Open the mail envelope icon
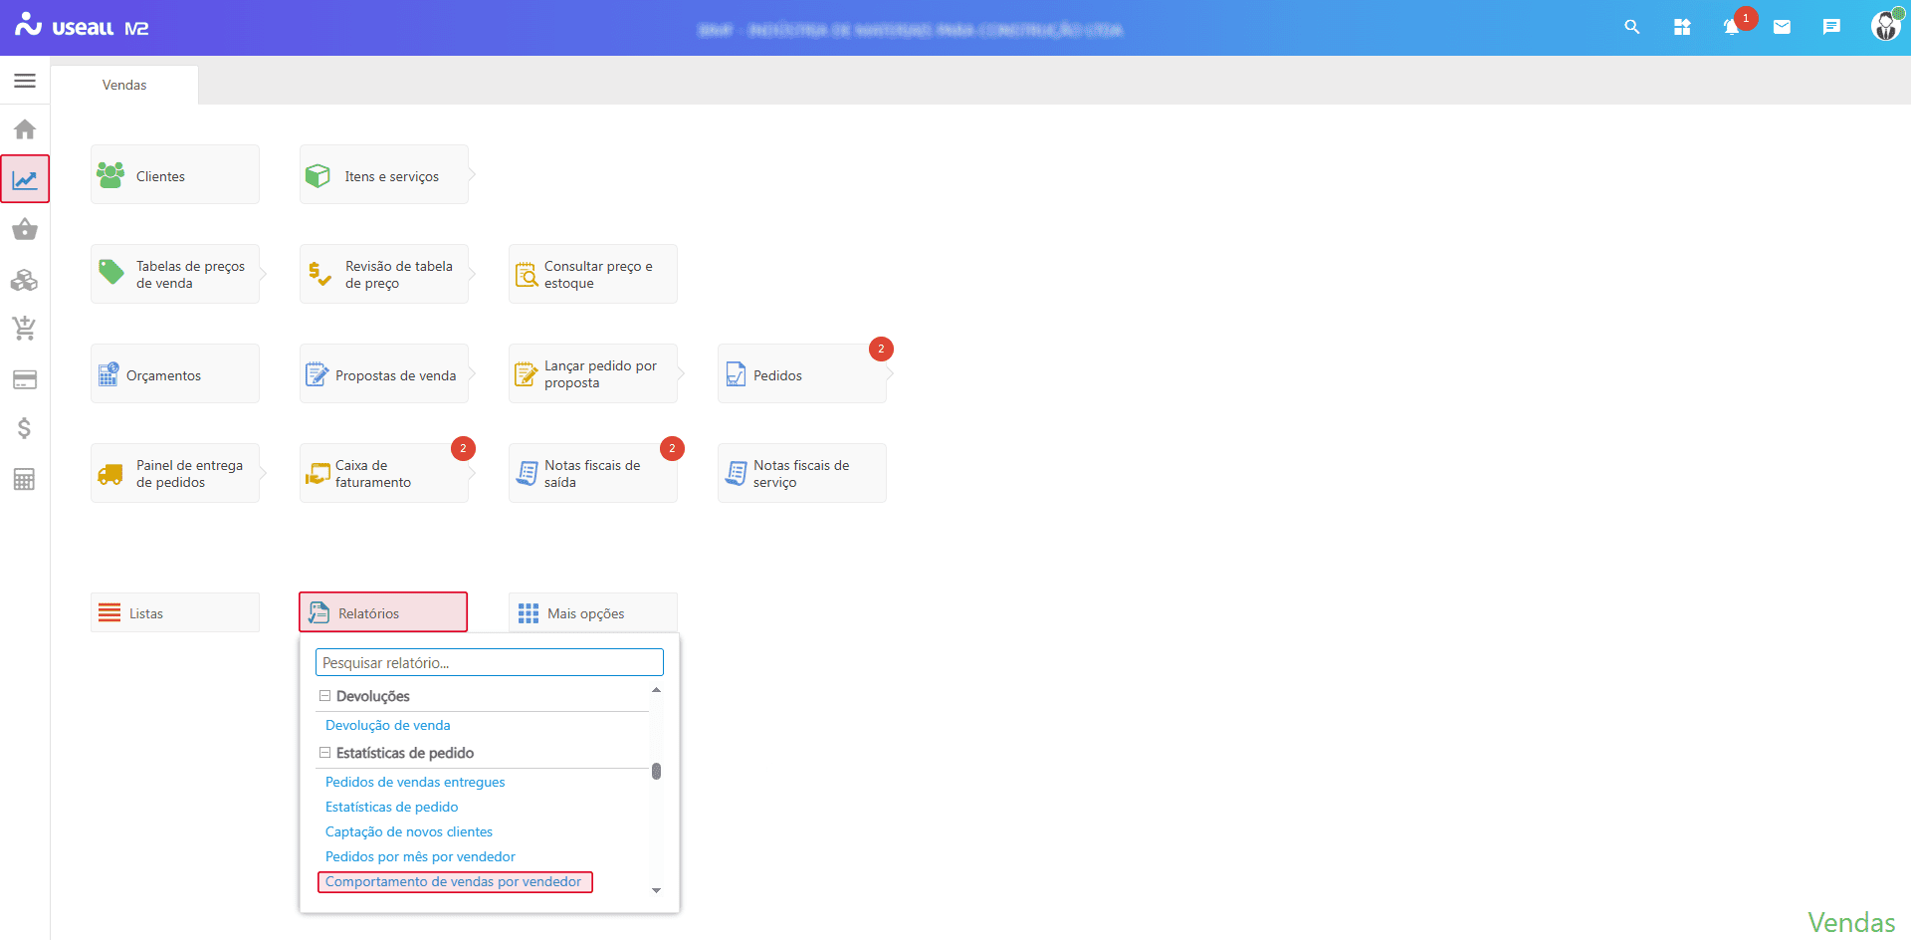The image size is (1911, 940). 1782,27
